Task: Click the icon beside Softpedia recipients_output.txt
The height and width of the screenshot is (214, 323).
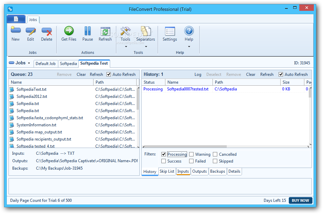Action: [x=12, y=139]
